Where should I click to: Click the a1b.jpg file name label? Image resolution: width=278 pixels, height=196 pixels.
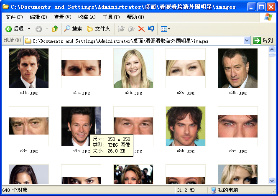[x=29, y=93]
